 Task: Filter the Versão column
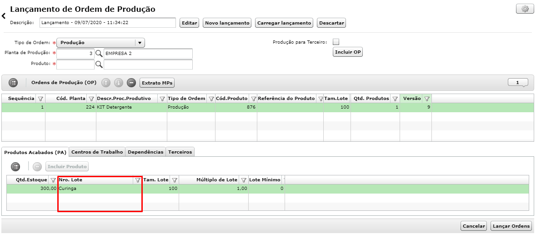[x=426, y=99]
